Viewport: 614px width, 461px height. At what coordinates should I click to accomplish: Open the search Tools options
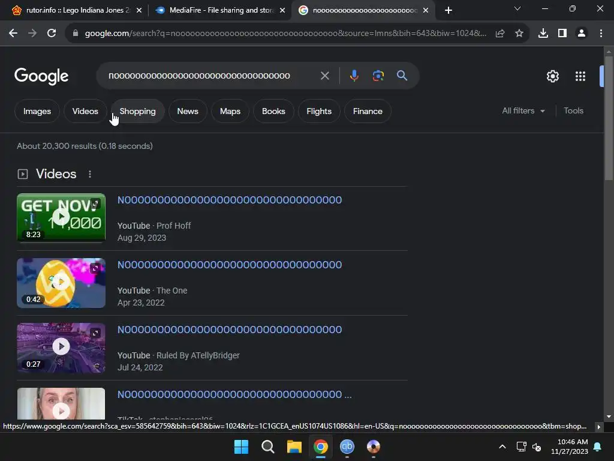click(573, 111)
